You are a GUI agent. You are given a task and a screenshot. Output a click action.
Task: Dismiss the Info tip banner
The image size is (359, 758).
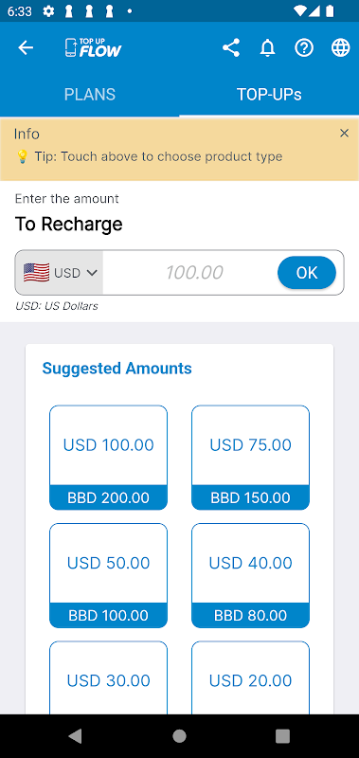click(x=344, y=134)
